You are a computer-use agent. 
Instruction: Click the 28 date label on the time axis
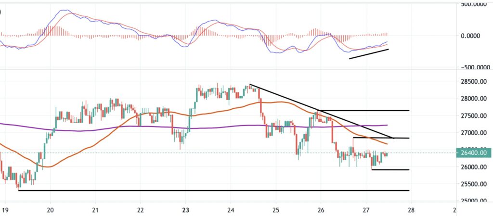pos(411,210)
